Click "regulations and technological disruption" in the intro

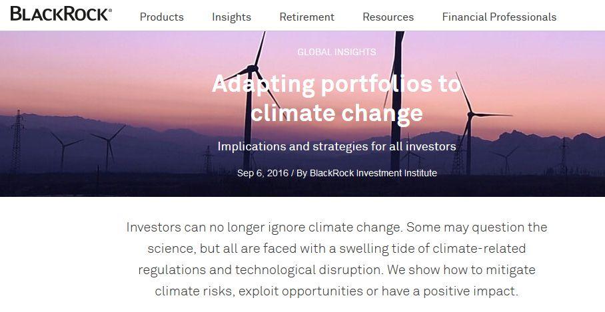pyautogui.click(x=261, y=269)
